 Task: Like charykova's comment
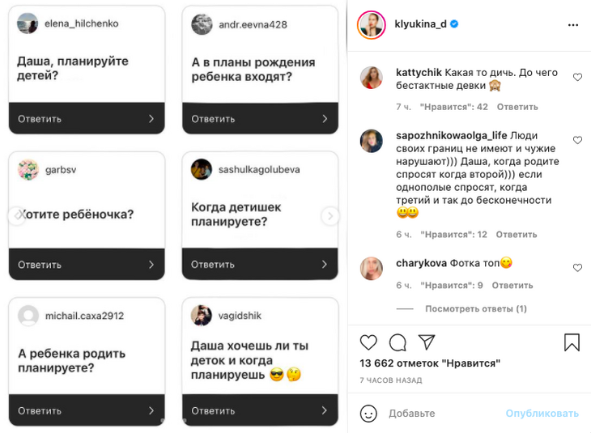[577, 268]
